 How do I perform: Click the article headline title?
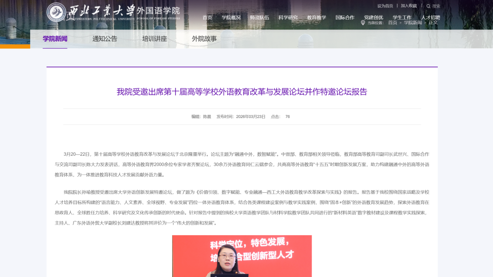coord(242,92)
